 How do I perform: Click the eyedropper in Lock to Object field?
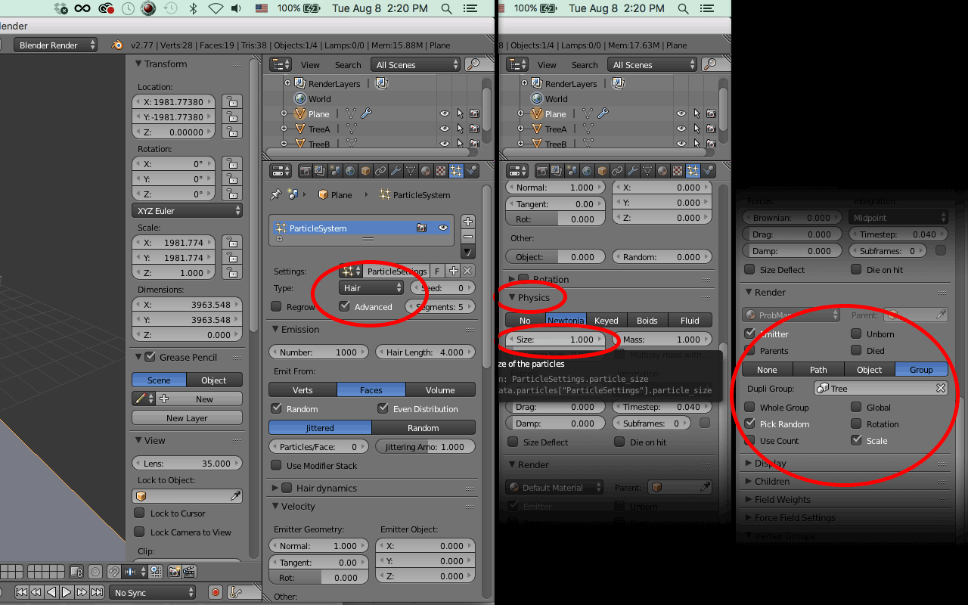point(236,496)
